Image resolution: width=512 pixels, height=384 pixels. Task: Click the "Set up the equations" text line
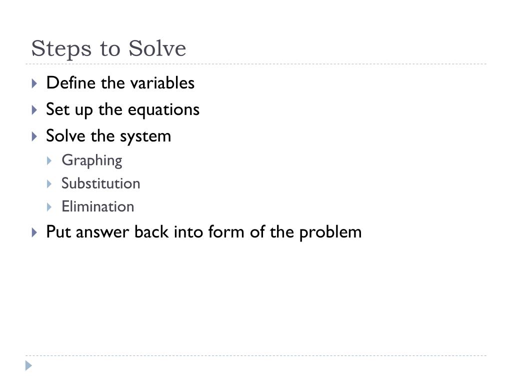[123, 109]
